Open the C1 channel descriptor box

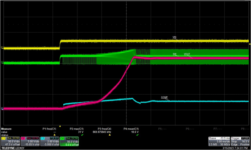click(10, 141)
